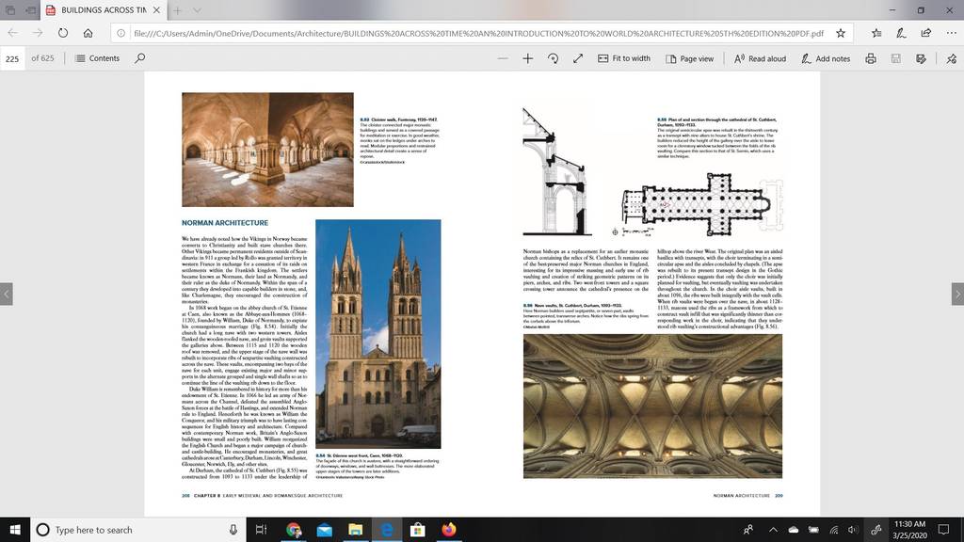Open the Favorites hub
This screenshot has height=542, width=964.
[x=876, y=33]
